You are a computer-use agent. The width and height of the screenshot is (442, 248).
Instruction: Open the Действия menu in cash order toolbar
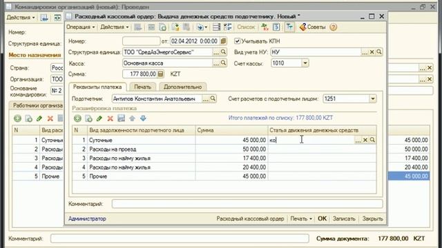(115, 27)
